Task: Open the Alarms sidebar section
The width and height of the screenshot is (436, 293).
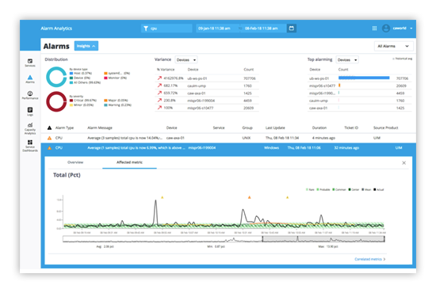Action: pyautogui.click(x=30, y=79)
